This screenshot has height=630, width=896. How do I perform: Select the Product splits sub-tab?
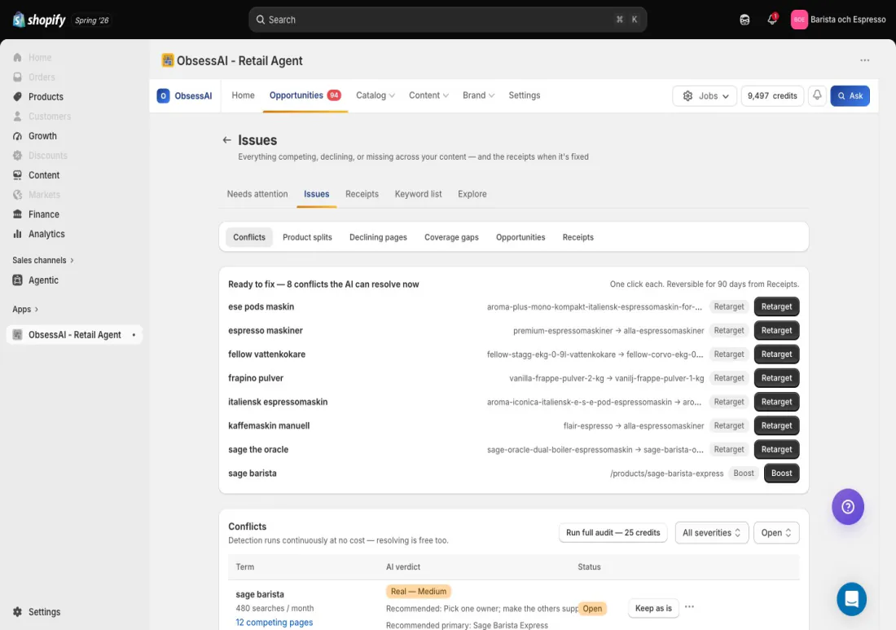click(307, 237)
